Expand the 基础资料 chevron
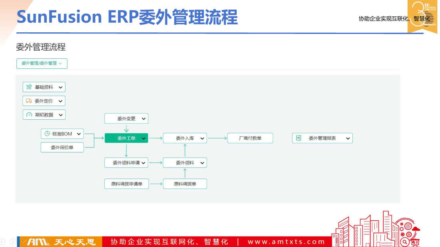The width and height of the screenshot is (440, 247). [60, 87]
